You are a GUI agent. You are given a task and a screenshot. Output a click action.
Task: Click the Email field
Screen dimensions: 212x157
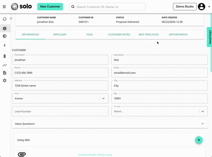160,73
